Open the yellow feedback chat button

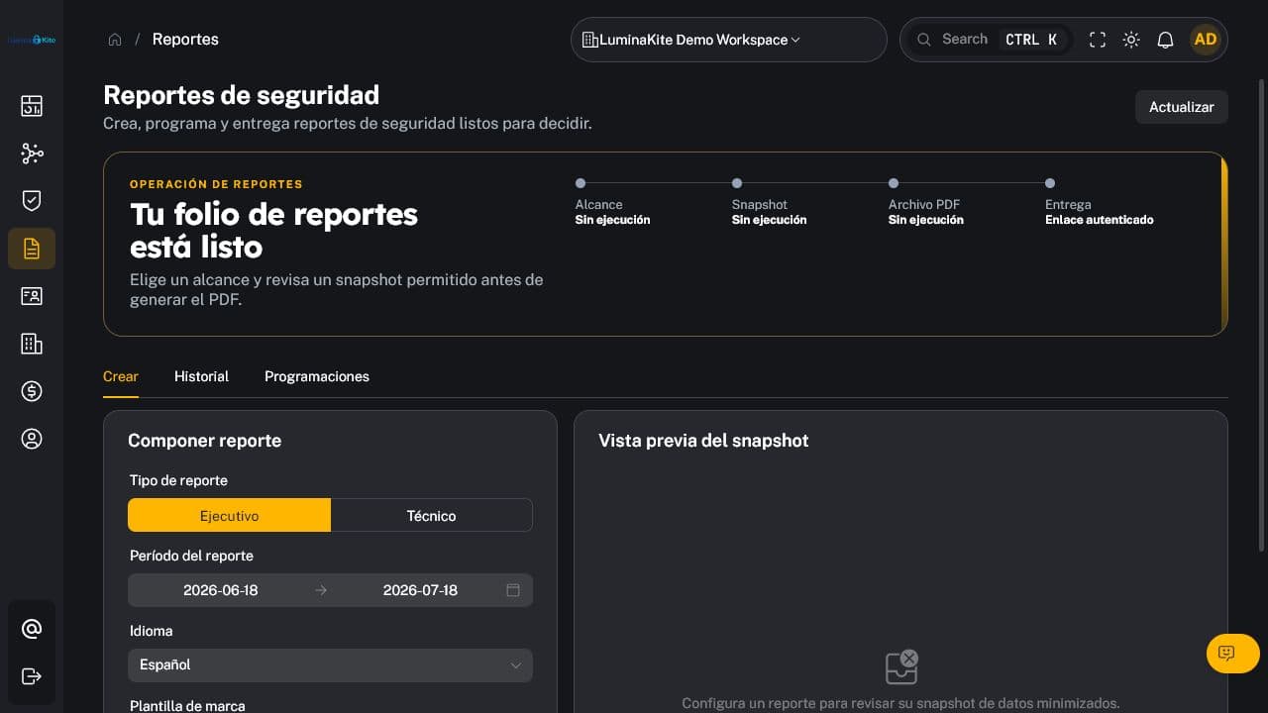click(x=1233, y=653)
